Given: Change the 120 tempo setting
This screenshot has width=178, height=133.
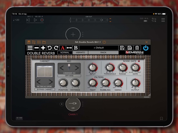Looking at the screenshot, I should click(x=16, y=20).
